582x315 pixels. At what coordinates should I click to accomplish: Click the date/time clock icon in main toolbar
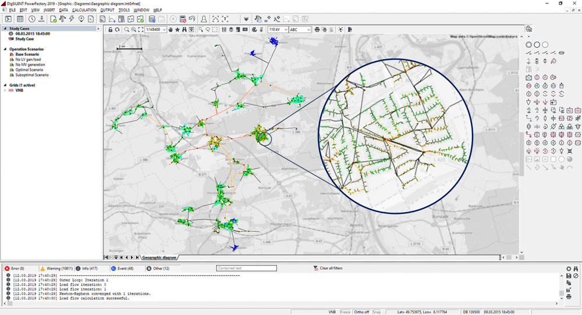pyautogui.click(x=32, y=19)
